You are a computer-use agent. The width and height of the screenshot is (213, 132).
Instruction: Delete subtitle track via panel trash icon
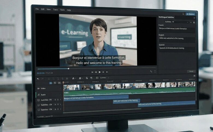(x=194, y=23)
